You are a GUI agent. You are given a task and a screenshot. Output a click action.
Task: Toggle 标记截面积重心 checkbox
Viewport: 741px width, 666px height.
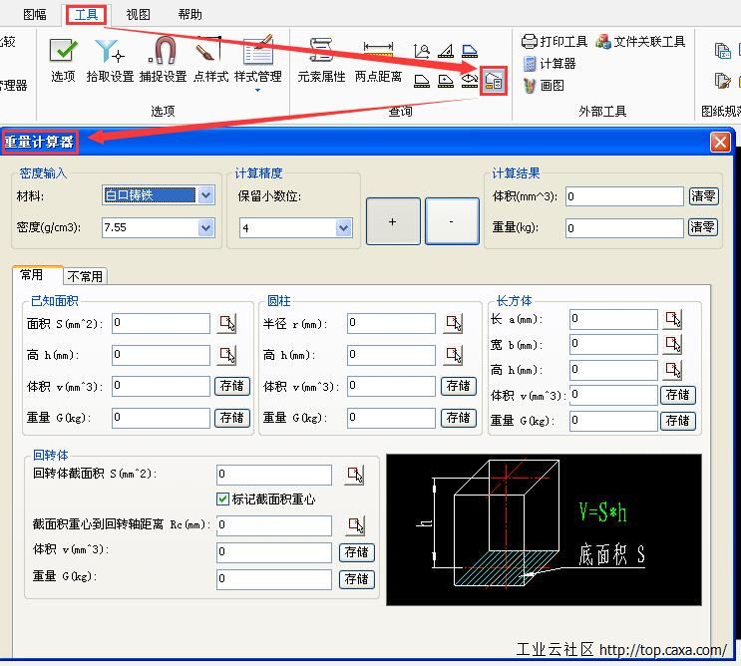223,499
